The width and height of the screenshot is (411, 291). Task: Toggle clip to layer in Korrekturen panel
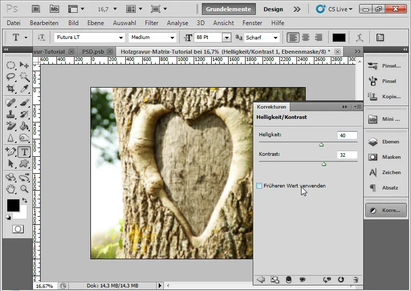tap(289, 280)
